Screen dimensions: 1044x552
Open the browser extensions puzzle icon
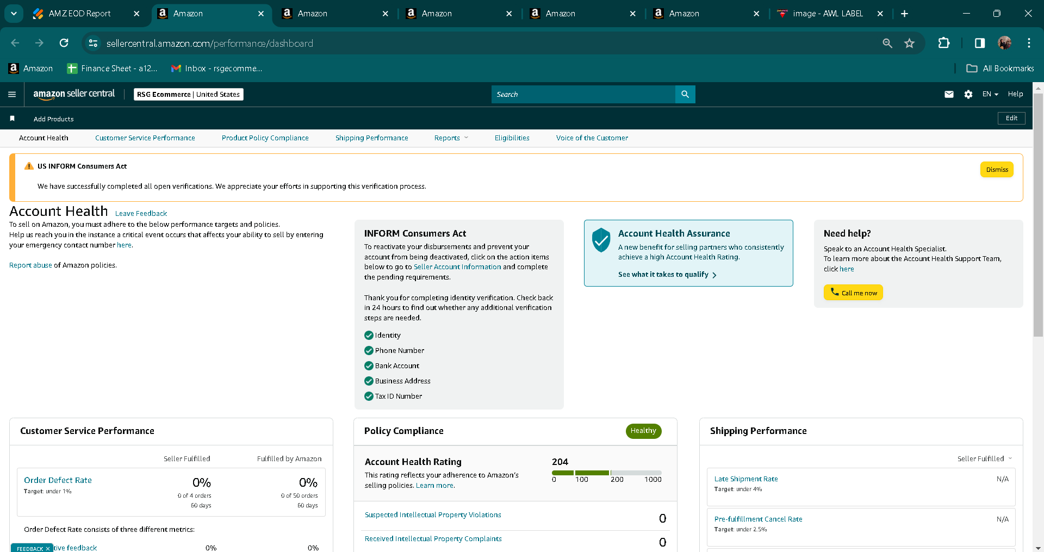pos(944,43)
